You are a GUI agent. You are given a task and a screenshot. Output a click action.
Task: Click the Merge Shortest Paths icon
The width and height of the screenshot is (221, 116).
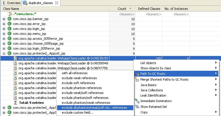[137, 79]
